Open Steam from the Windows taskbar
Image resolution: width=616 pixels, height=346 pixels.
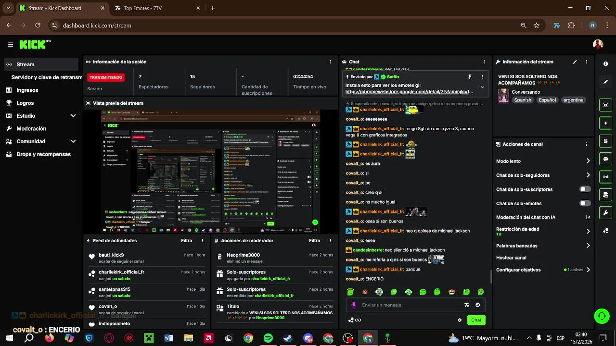tap(288, 338)
